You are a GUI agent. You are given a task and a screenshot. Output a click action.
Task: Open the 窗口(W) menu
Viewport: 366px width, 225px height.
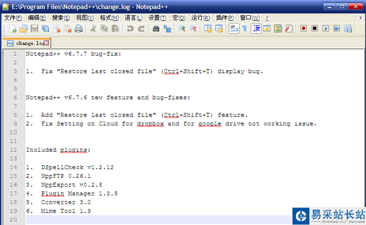pyautogui.click(x=250, y=18)
